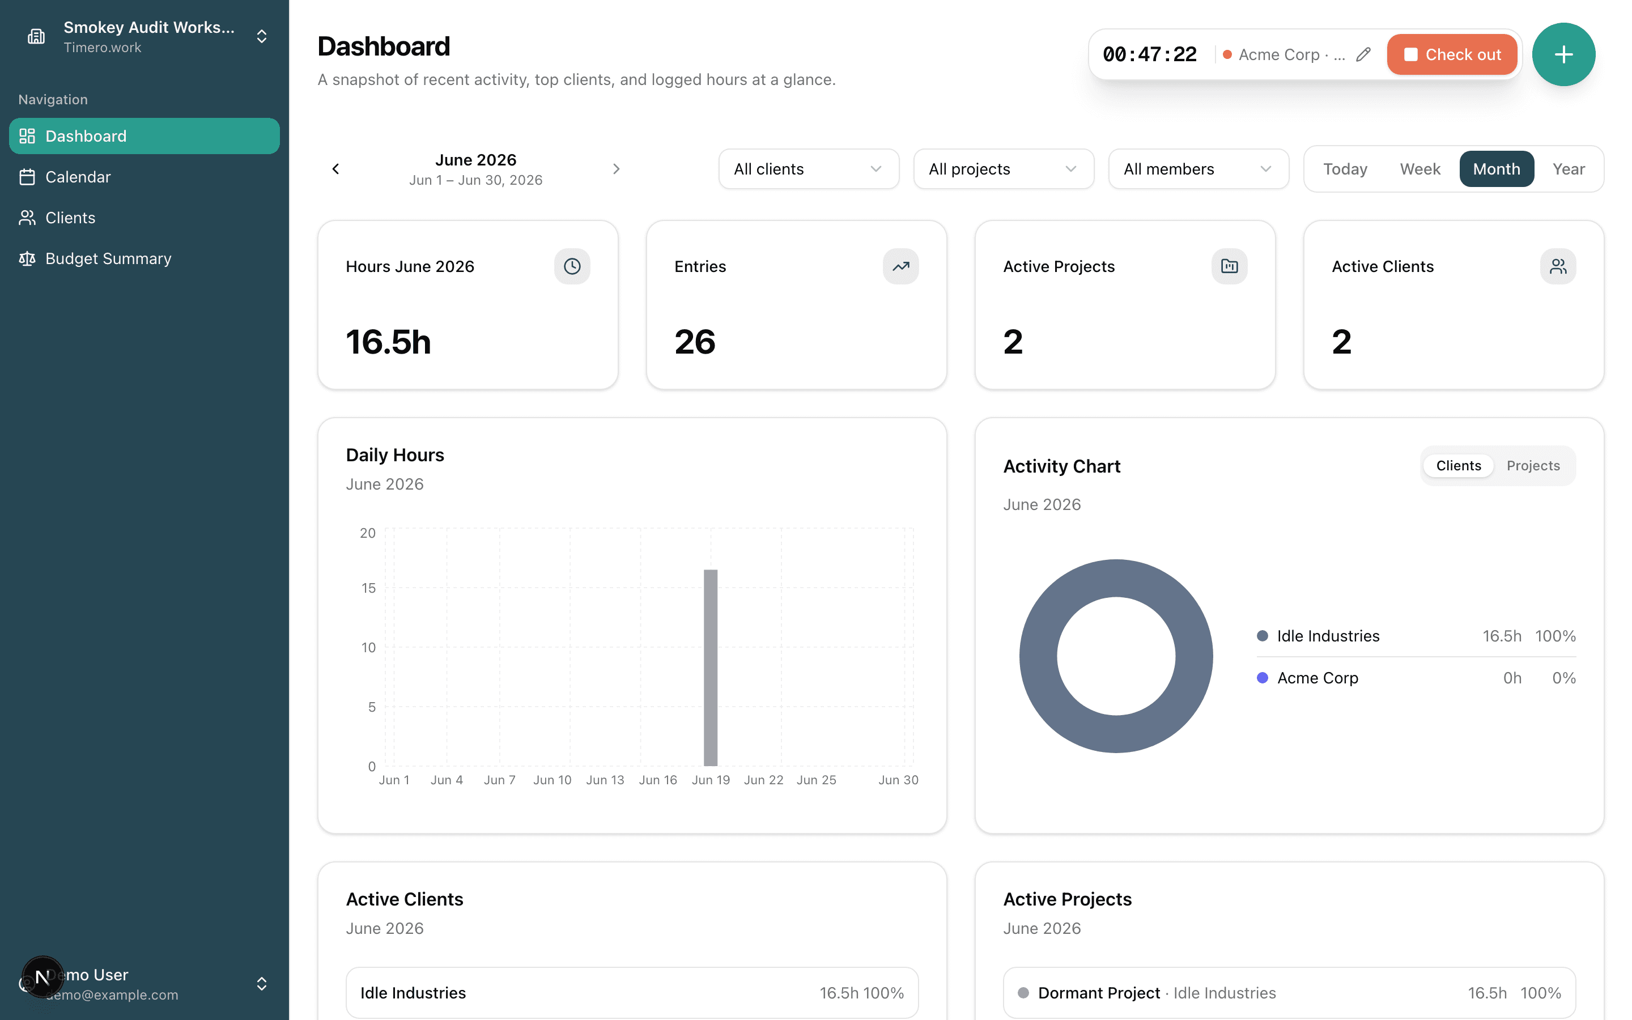Open the All clients dropdown
The height and width of the screenshot is (1020, 1632).
[x=809, y=169]
